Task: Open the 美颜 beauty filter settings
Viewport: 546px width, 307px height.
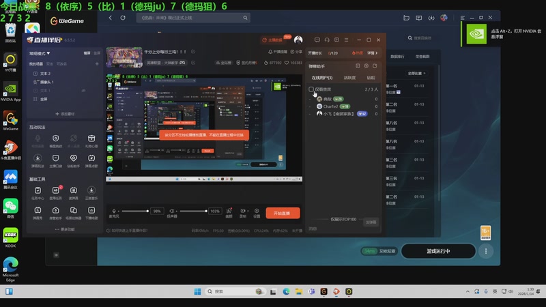Action: pos(229,213)
